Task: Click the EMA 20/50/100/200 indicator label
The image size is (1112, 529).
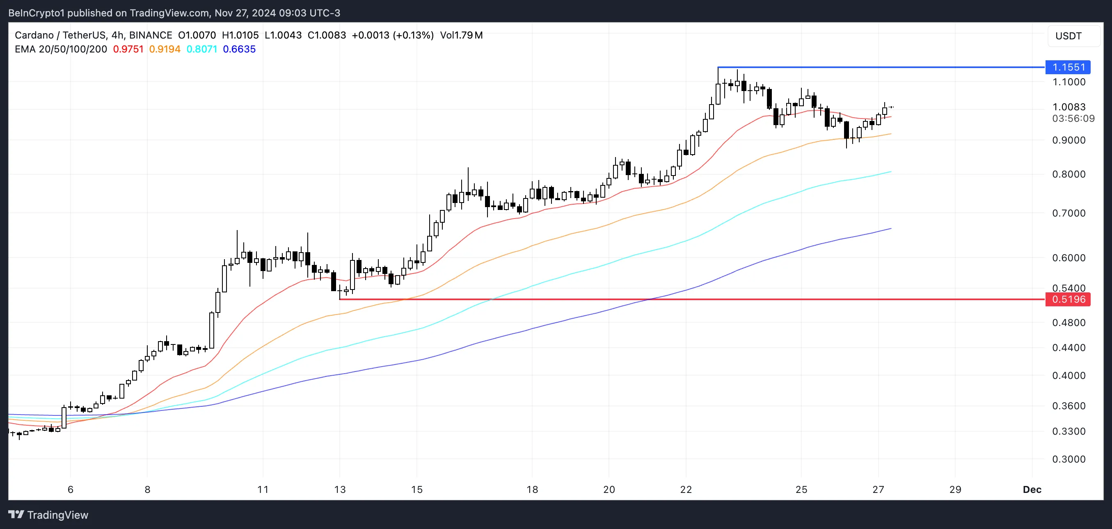Action: 60,49
